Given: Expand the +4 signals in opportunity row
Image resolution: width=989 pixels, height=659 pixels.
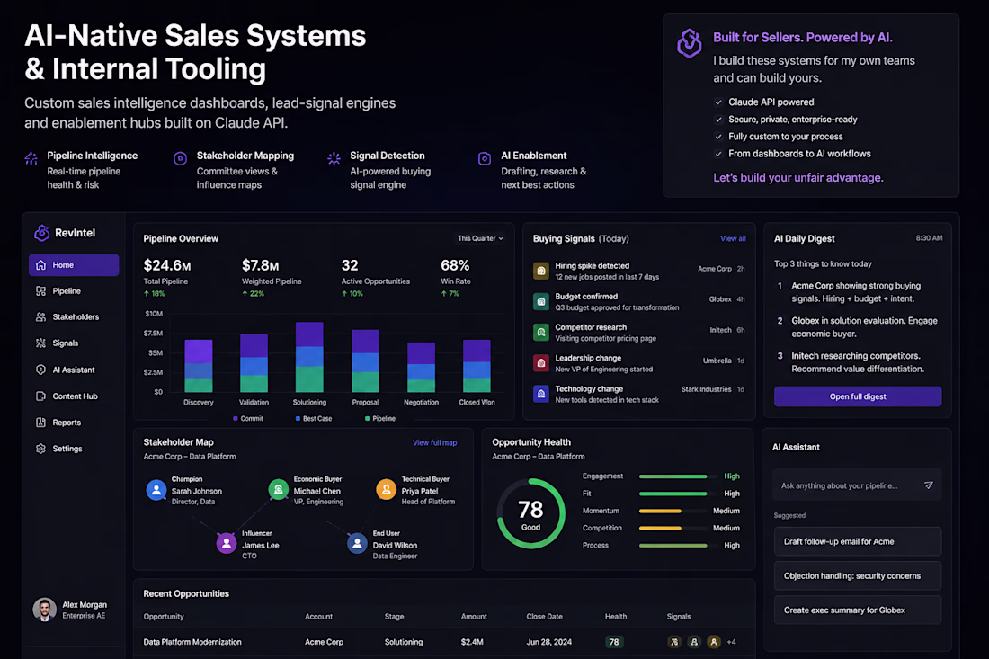Looking at the screenshot, I should [732, 642].
